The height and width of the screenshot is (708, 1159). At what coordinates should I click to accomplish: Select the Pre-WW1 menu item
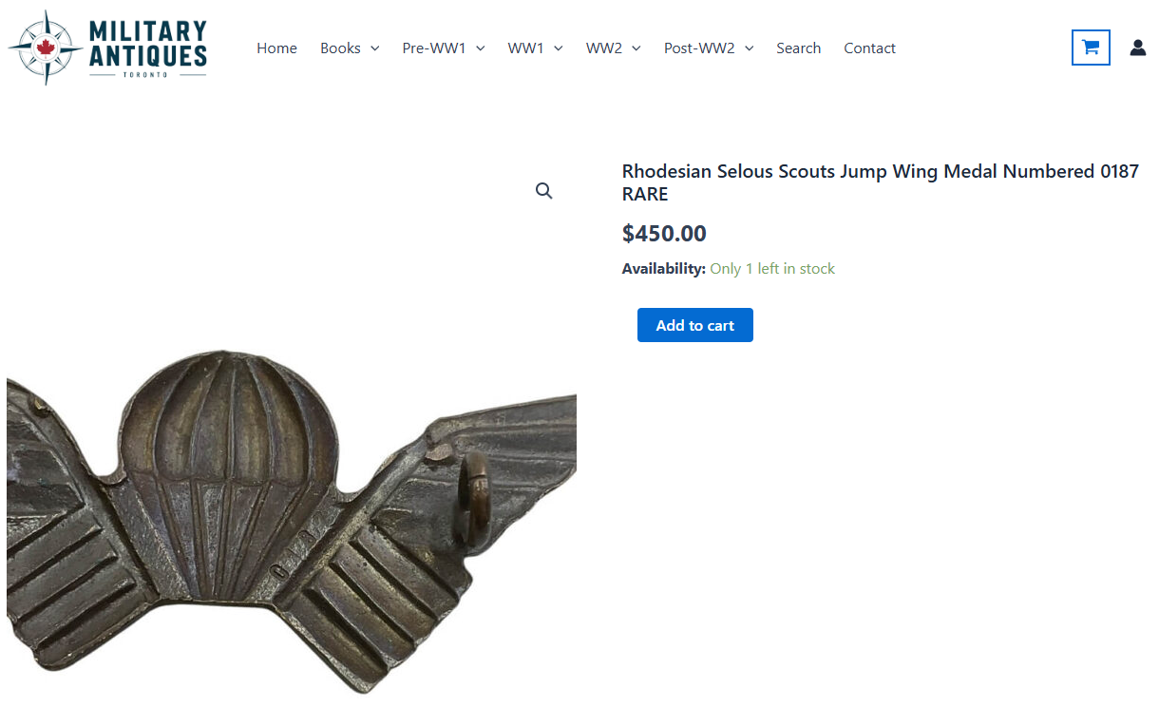(x=434, y=48)
